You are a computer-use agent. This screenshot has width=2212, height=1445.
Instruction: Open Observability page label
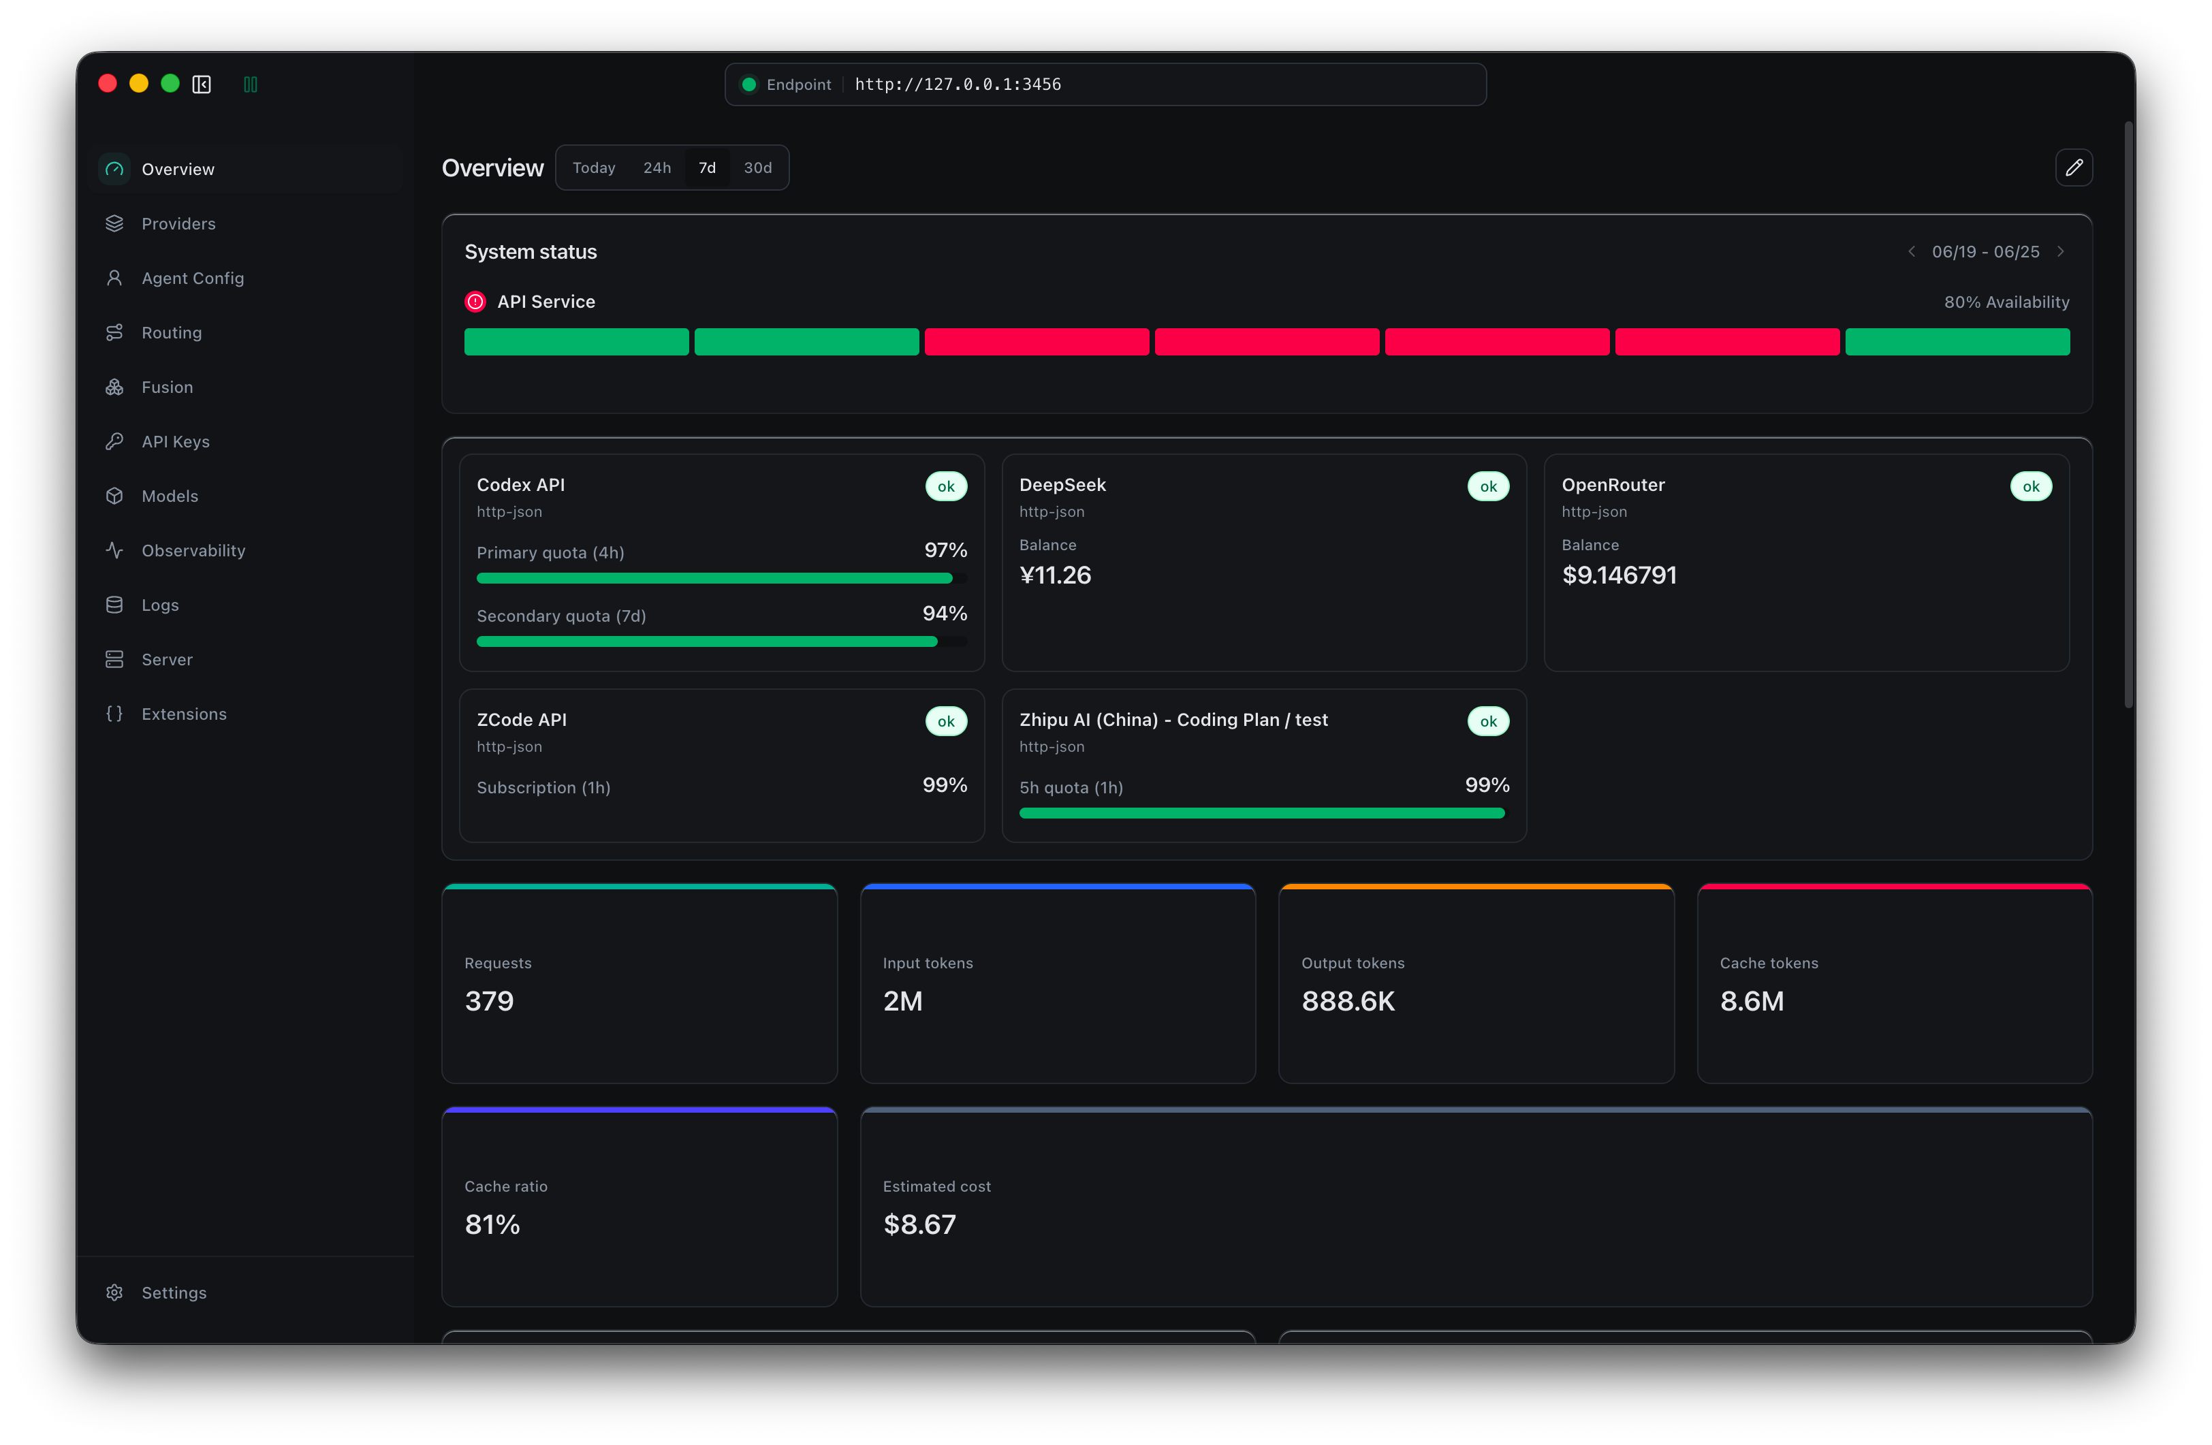pos(193,550)
